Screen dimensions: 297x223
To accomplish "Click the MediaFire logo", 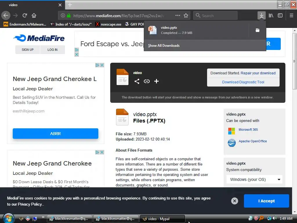I will click(39, 38).
